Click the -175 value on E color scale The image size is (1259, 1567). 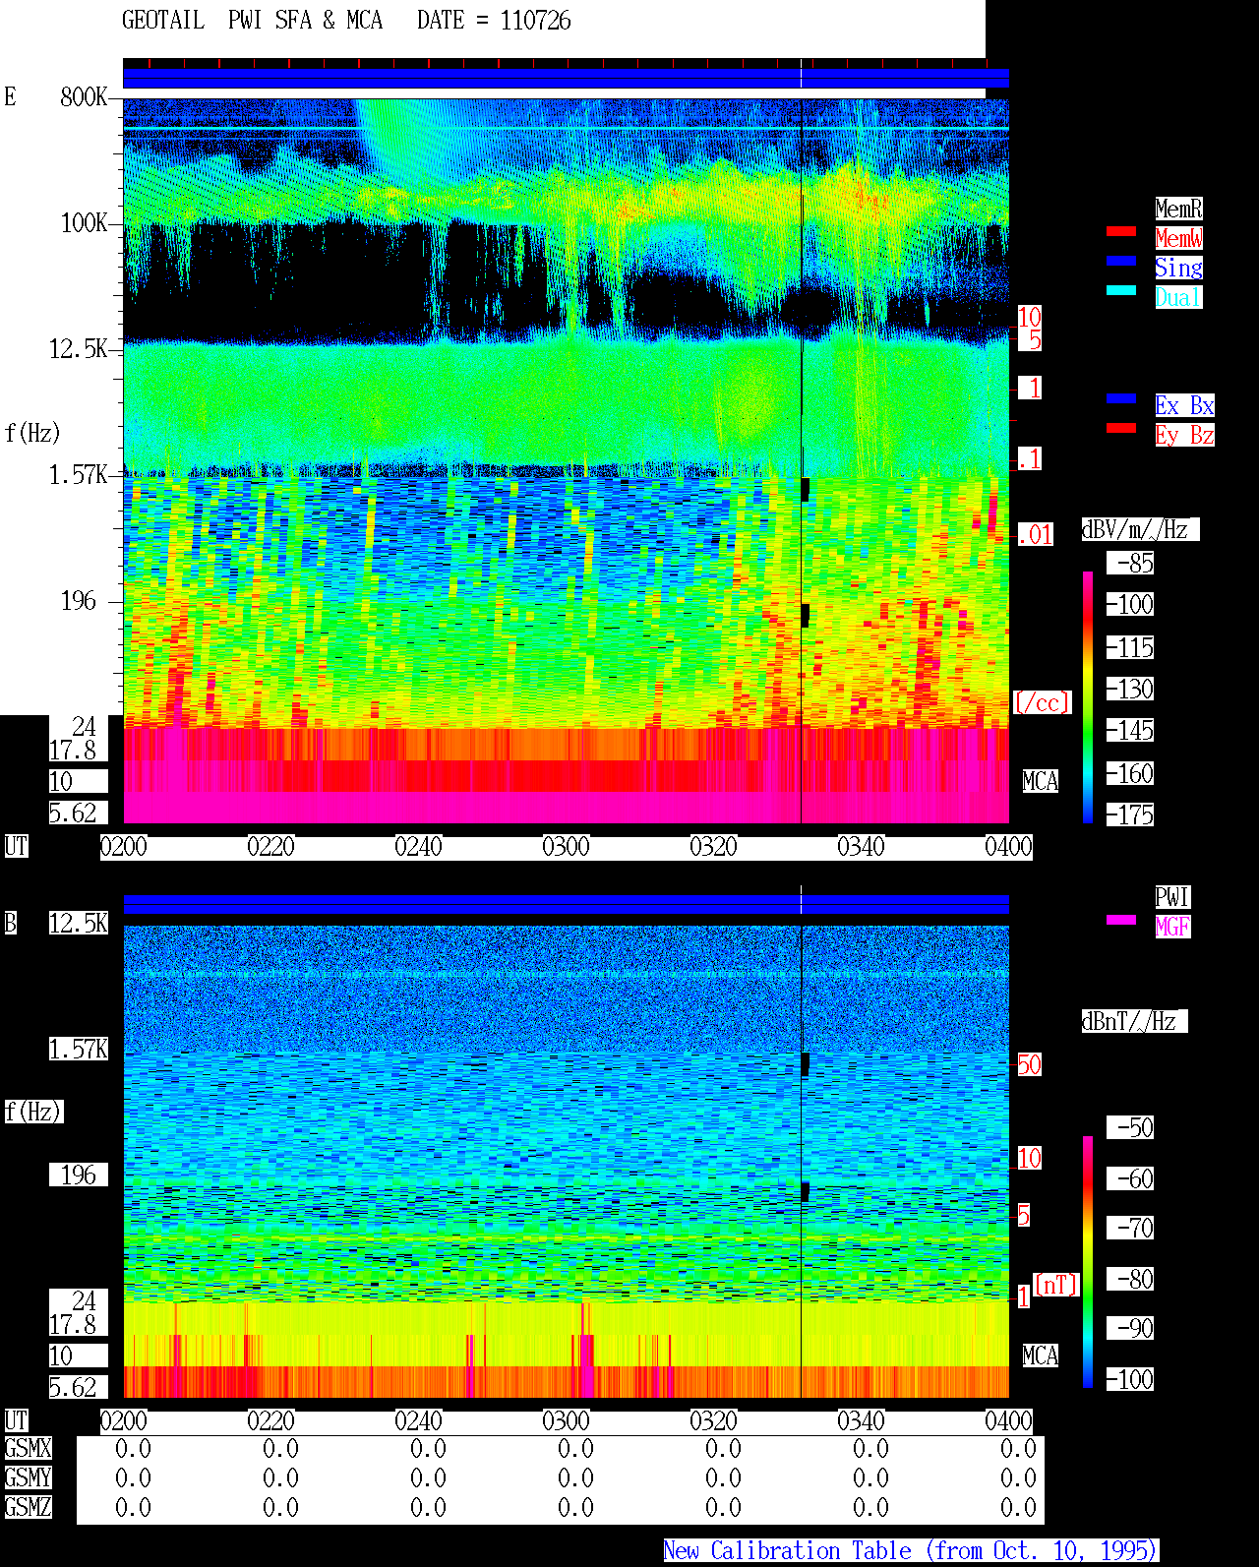click(1131, 814)
